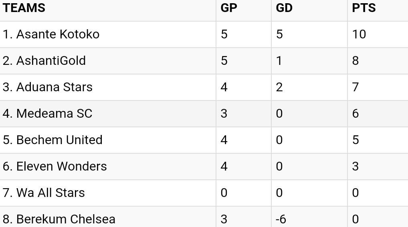The width and height of the screenshot is (408, 227).
Task: Select the AshantiGold team name
Action: pos(44,61)
